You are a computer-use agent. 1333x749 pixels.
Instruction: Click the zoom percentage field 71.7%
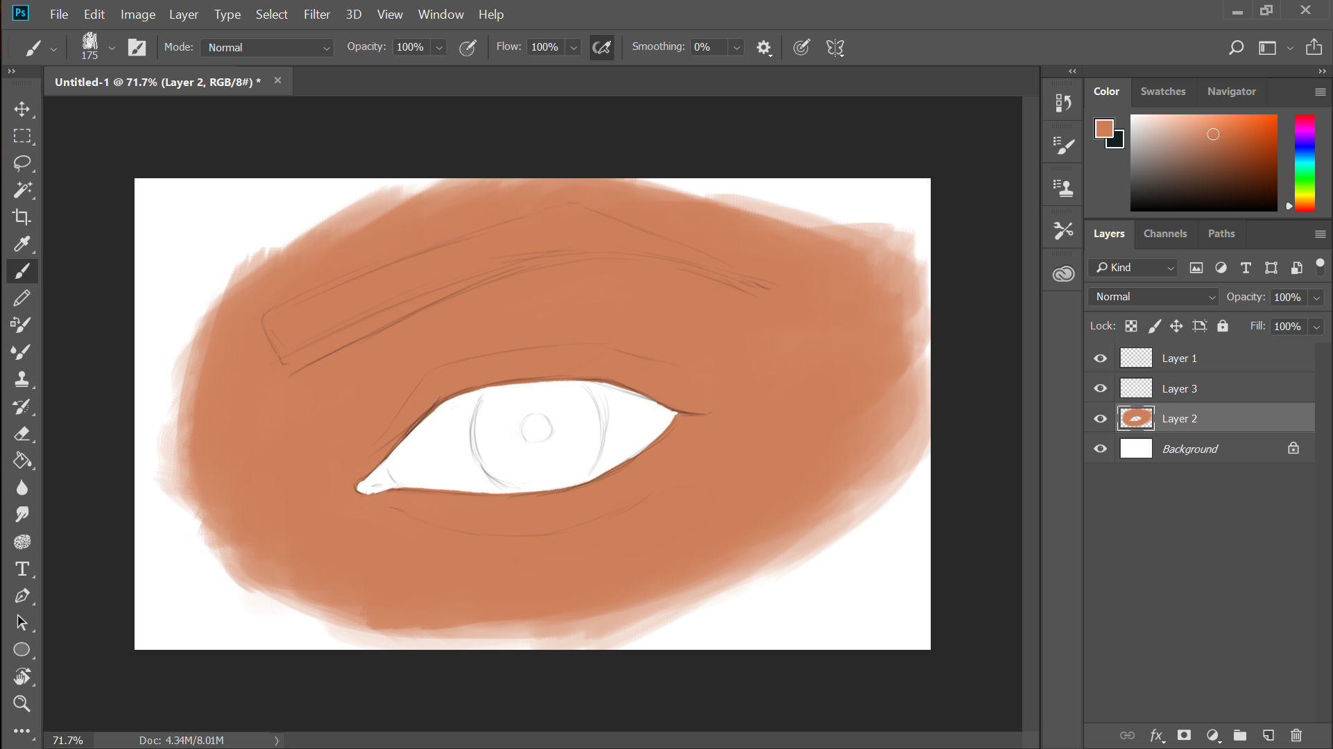pyautogui.click(x=68, y=741)
